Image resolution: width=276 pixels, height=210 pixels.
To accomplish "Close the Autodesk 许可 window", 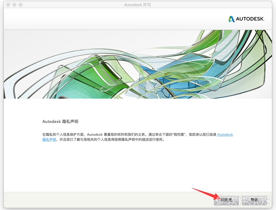I will click(8, 5).
